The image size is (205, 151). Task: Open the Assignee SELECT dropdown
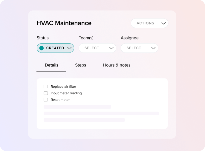pos(134,48)
